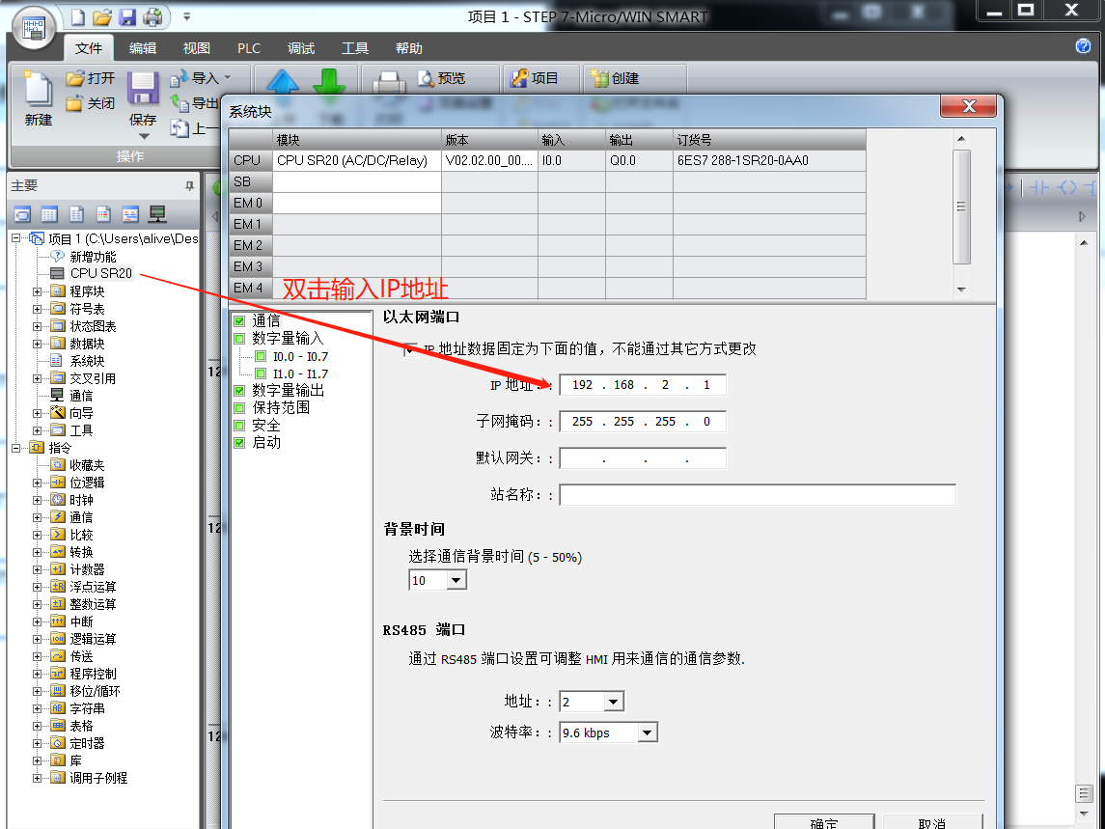Click the 关闭 ribbon button

(x=90, y=103)
